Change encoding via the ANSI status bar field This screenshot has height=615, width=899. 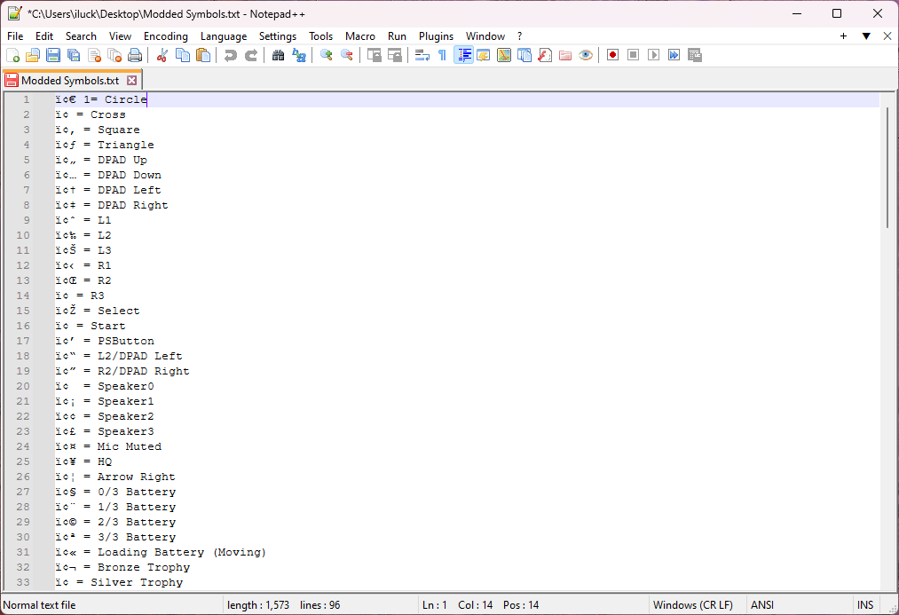761,604
